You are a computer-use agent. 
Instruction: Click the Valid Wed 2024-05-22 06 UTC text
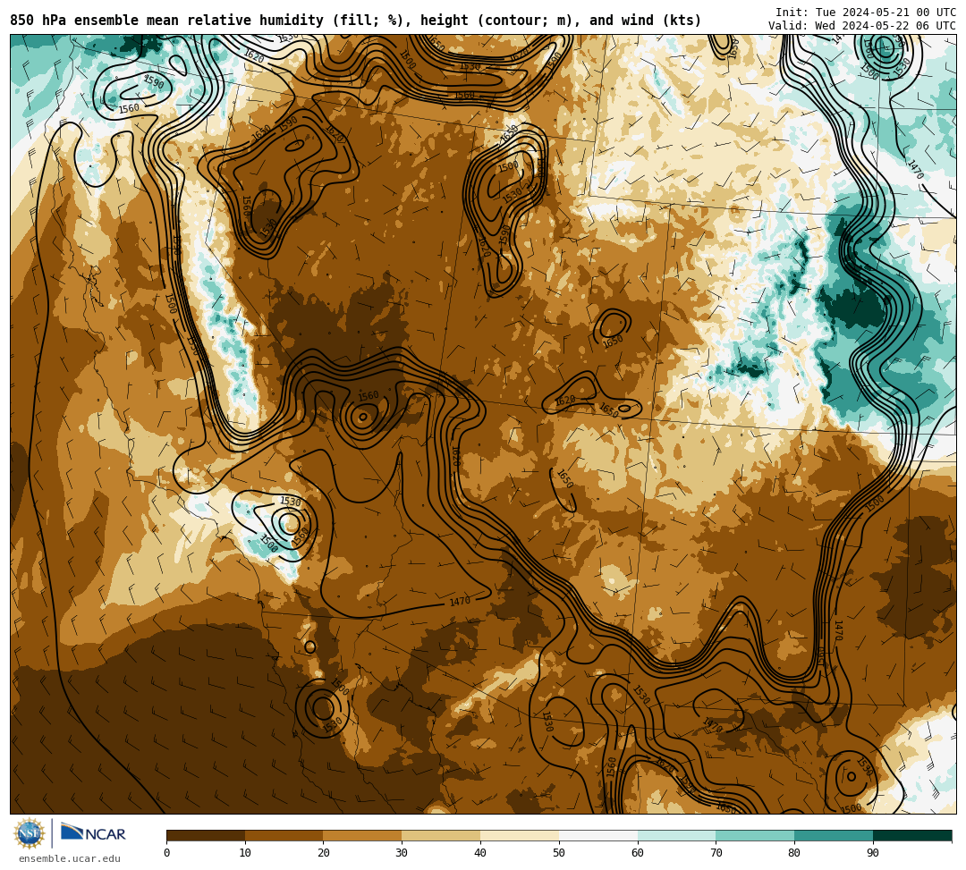[x=862, y=26]
